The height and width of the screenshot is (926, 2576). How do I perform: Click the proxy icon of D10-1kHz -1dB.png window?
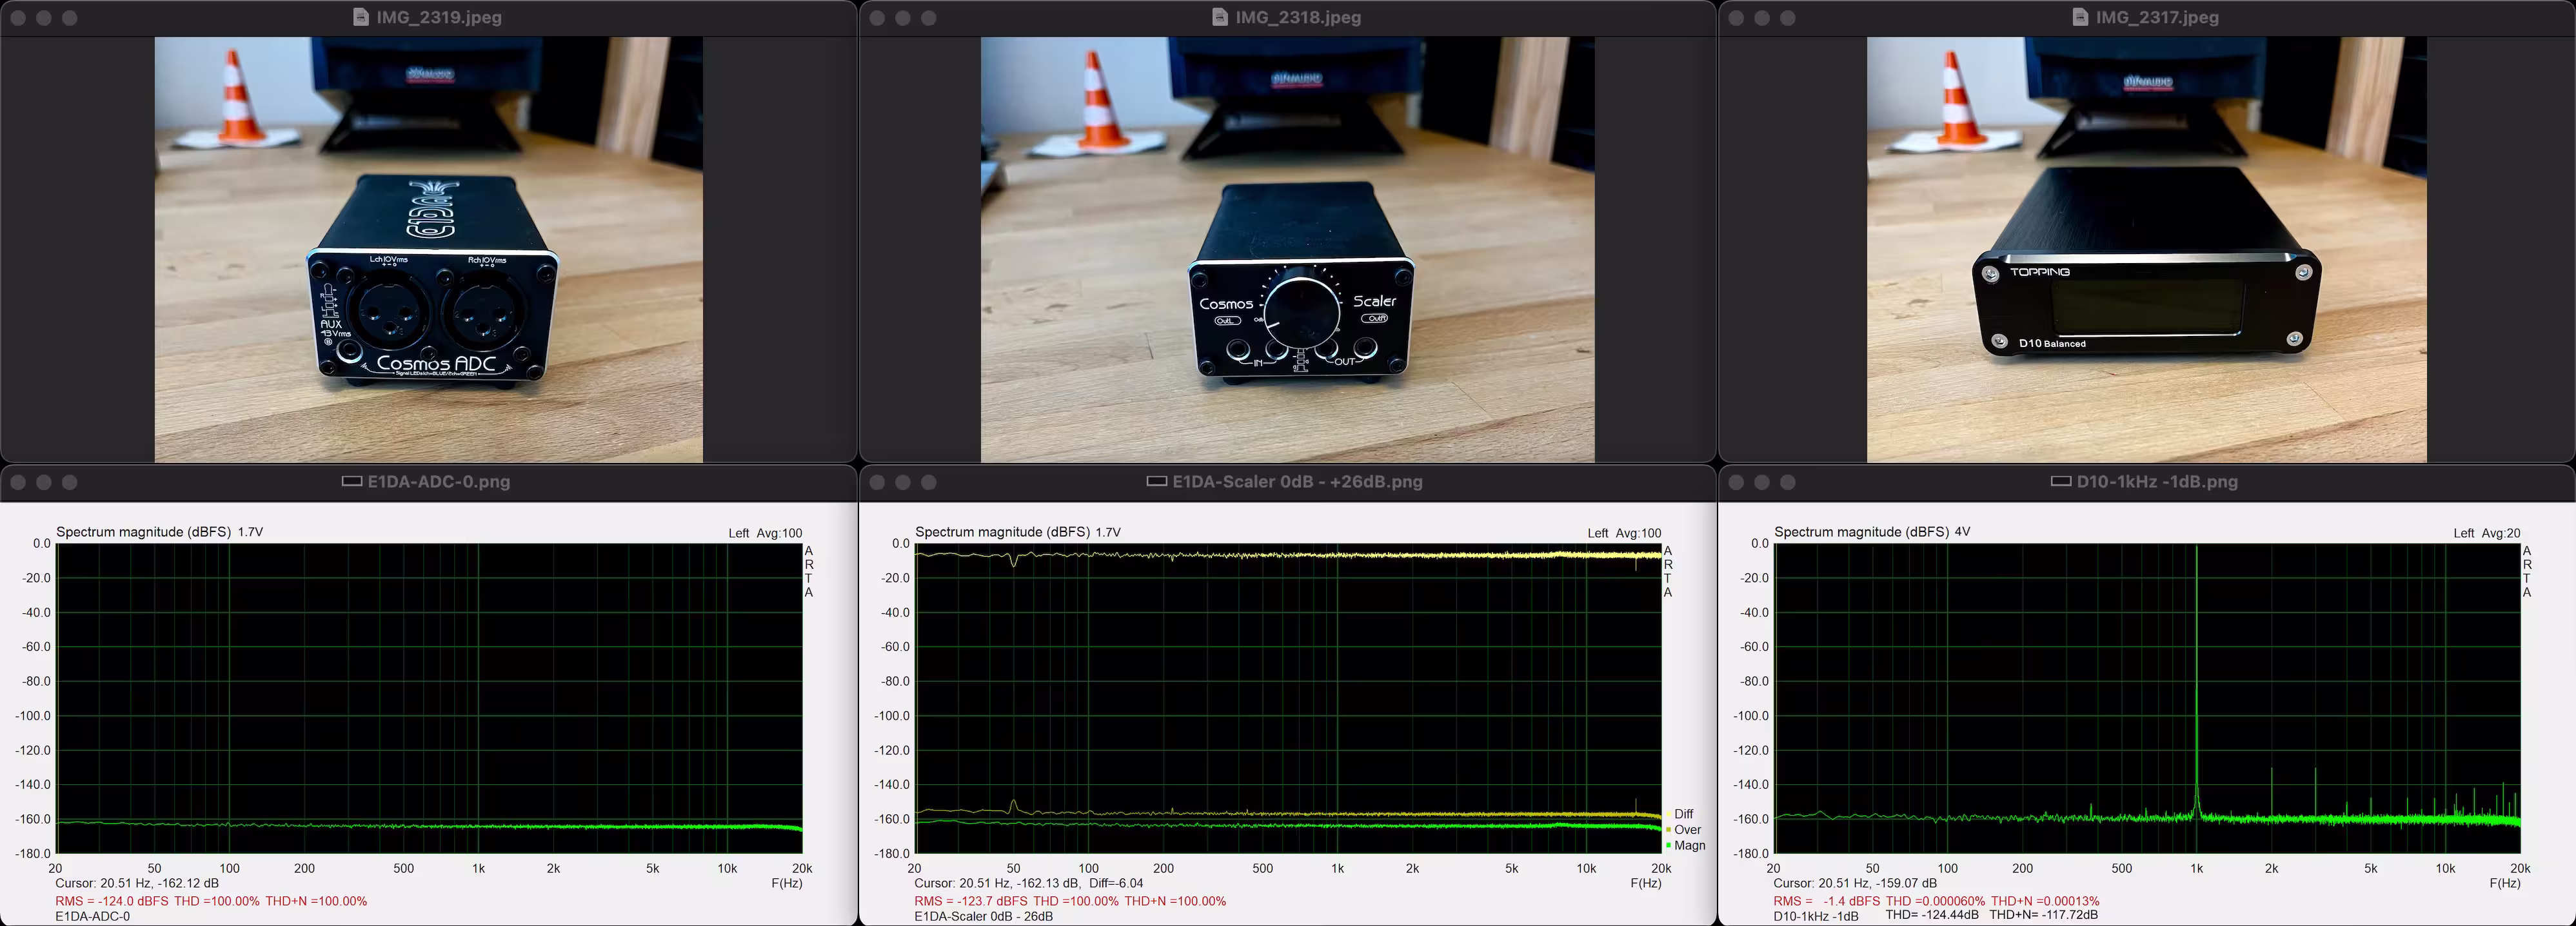click(2061, 481)
